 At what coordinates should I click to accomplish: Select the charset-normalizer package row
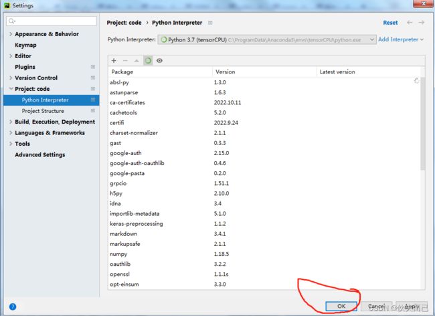pyautogui.click(x=264, y=133)
